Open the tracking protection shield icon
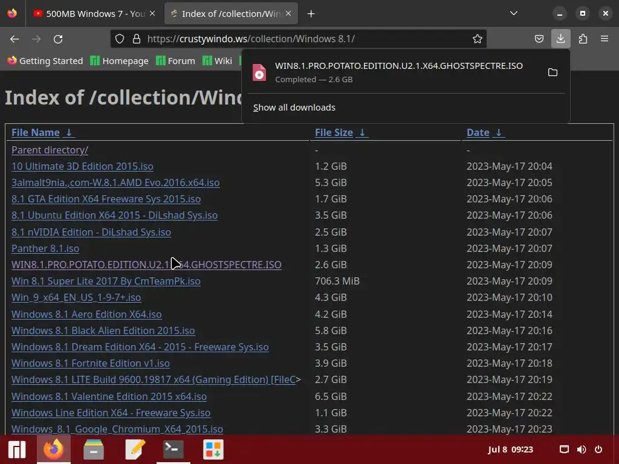This screenshot has width=619, height=464. tap(120, 39)
